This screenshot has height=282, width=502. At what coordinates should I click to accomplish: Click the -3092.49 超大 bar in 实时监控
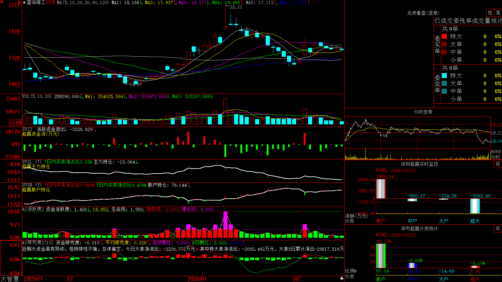(475, 206)
